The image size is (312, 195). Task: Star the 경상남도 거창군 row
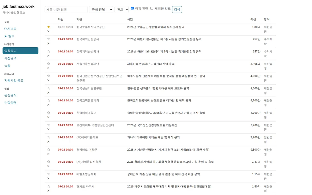tap(48, 149)
